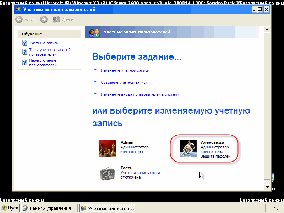The image size is (284, 213).
Task: Open Переключение пользователей help topic
Action: point(43,63)
